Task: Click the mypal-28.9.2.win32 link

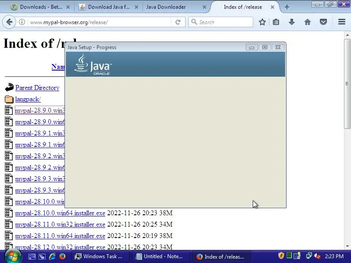Action: 40,156
